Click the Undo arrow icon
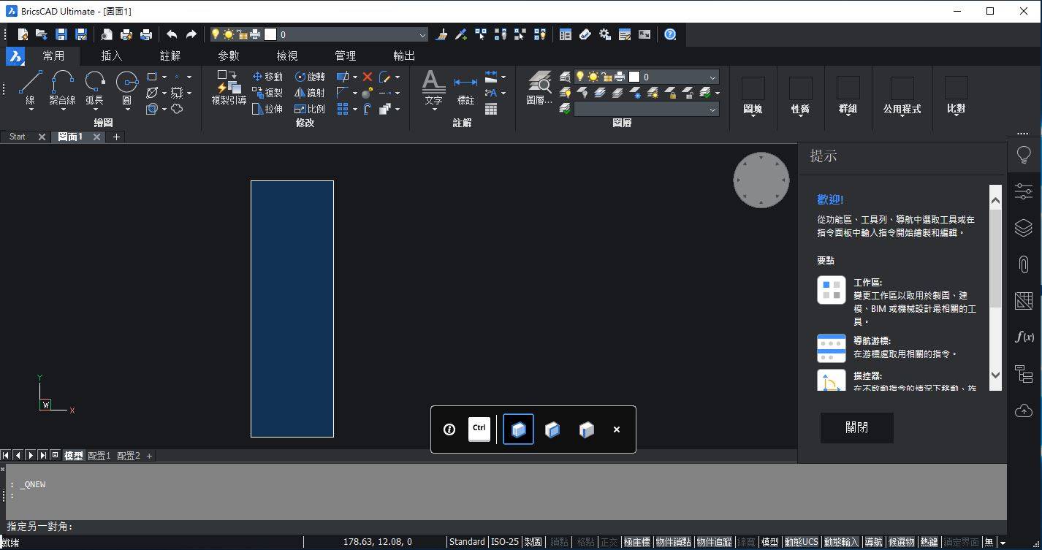This screenshot has height=550, width=1042. tap(172, 34)
